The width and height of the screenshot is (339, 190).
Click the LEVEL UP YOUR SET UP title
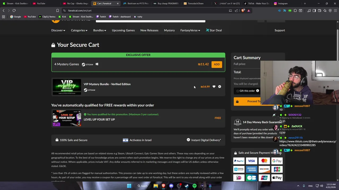coord(99,120)
